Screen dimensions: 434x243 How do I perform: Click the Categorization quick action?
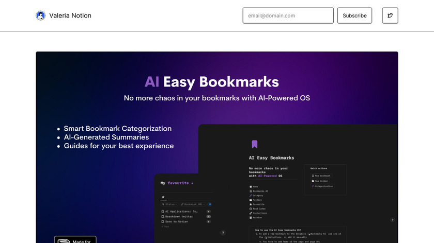[322, 186]
